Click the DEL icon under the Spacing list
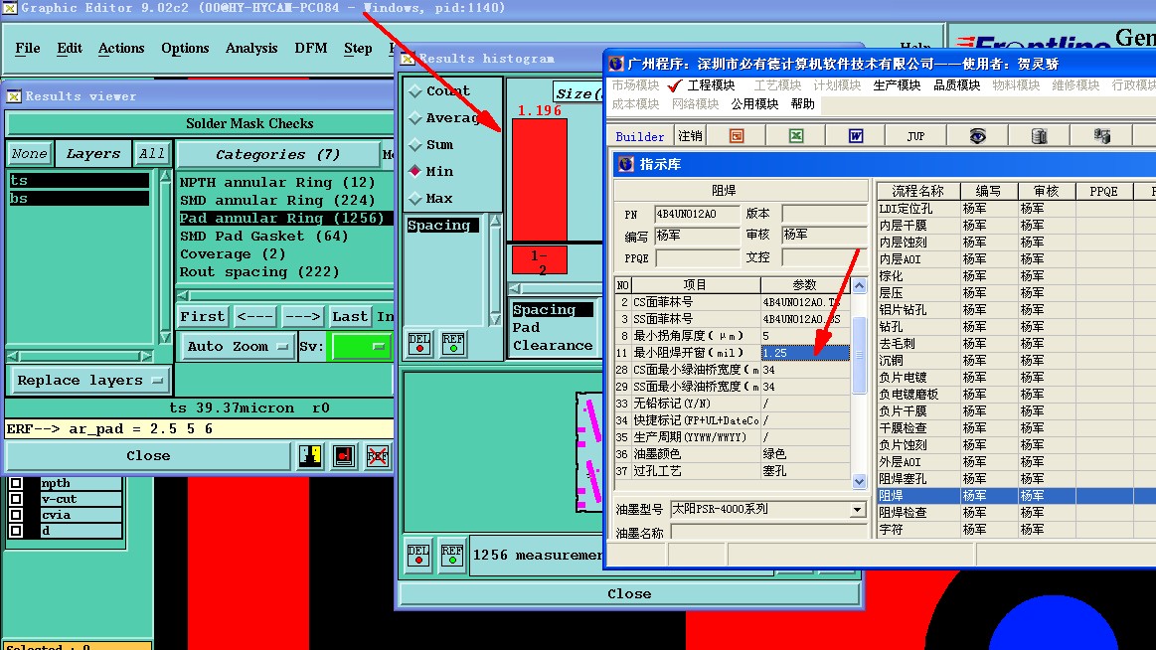Viewport: 1156px width, 650px height. coord(419,344)
